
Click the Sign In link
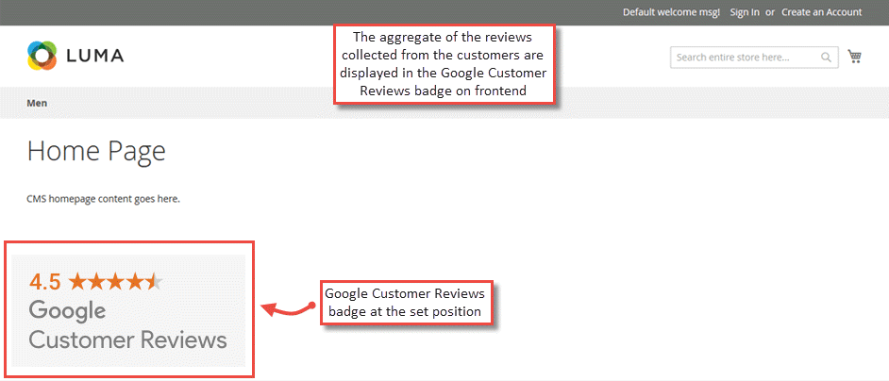tap(744, 12)
